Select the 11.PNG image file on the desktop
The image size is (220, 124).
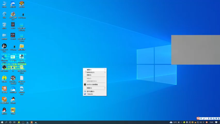[13, 36]
